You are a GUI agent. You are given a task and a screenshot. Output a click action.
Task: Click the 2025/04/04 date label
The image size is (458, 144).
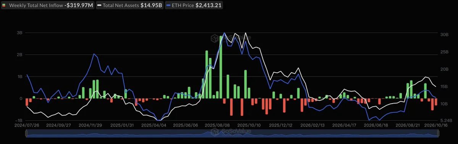(153, 125)
